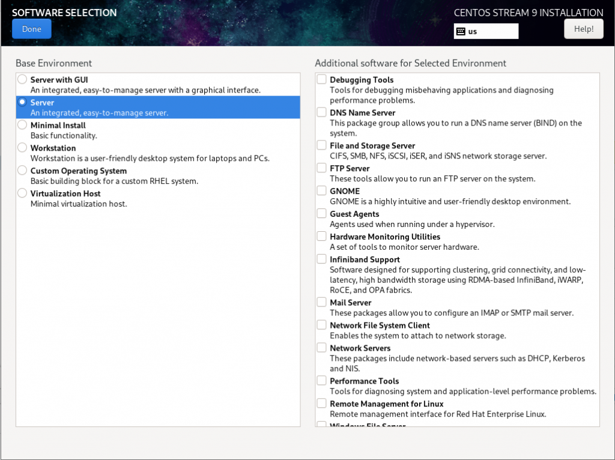Click 'Remote management interface for Red Hat' text
Viewport: 615px width, 460px height.
[x=438, y=414]
